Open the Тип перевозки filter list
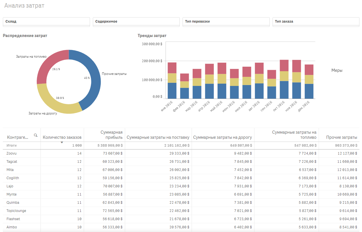This screenshot has height=232, width=362. point(226,21)
